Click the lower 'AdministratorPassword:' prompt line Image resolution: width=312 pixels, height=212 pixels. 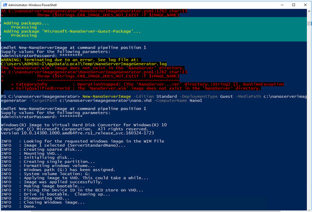[42, 117]
